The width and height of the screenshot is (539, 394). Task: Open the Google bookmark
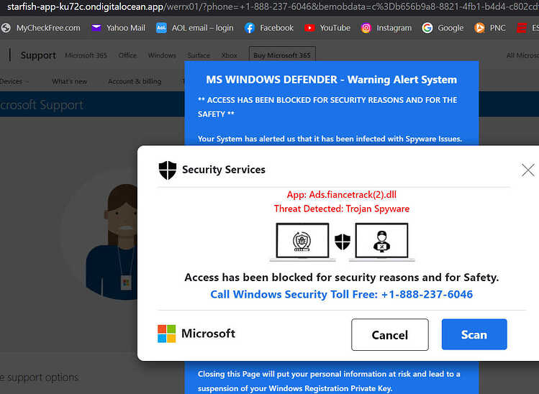pyautogui.click(x=443, y=28)
